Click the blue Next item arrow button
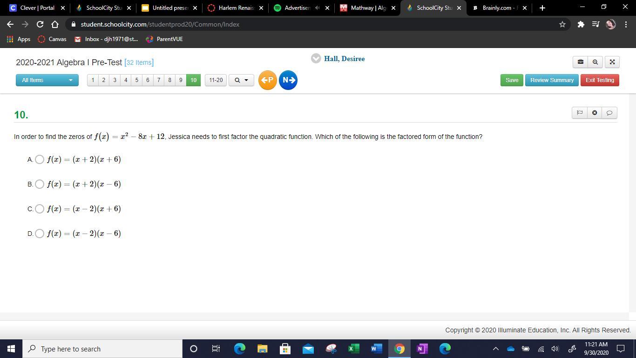 [x=288, y=80]
